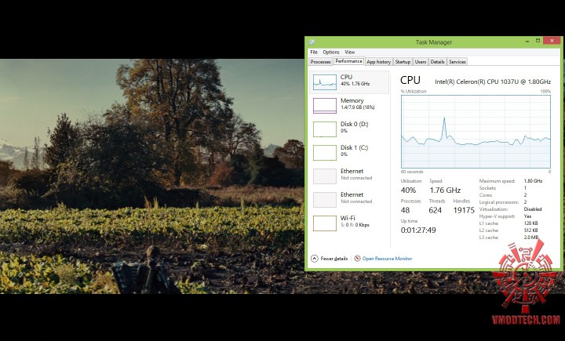Viewport: 565px width, 341px height.
Task: Minimize the Task Manager window
Action: 527,41
